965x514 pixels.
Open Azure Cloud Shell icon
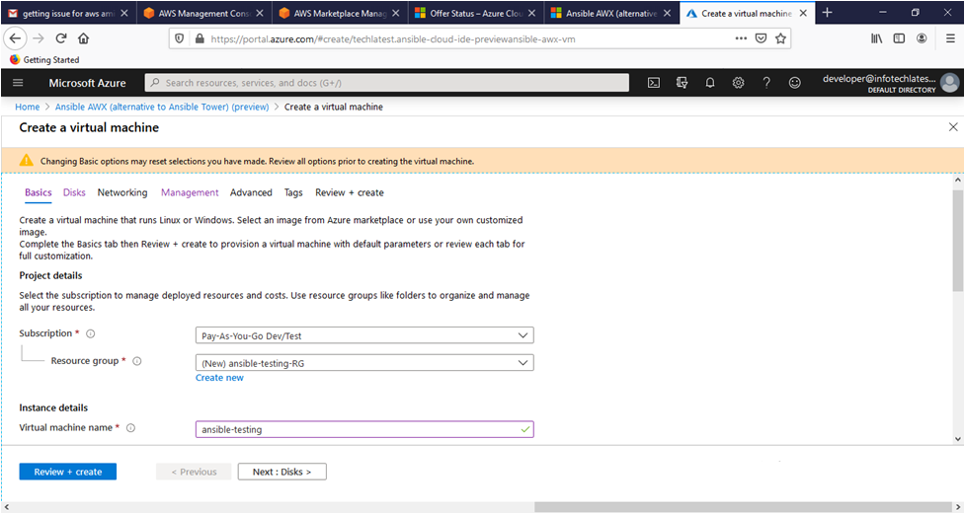pyautogui.click(x=654, y=83)
